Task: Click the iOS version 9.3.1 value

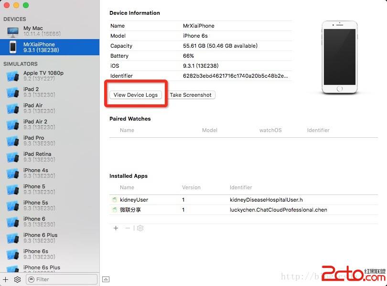Action: click(x=201, y=66)
